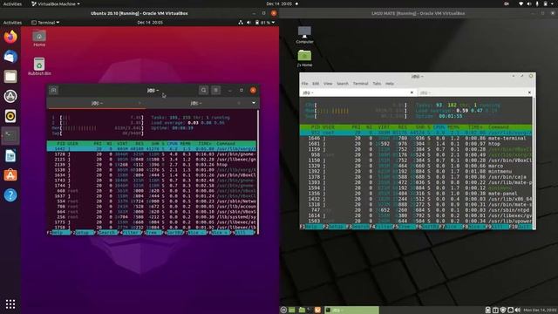Image resolution: width=558 pixels, height=314 pixels.
Task: Select Computer icon on the Mint desktop
Action: (x=304, y=35)
